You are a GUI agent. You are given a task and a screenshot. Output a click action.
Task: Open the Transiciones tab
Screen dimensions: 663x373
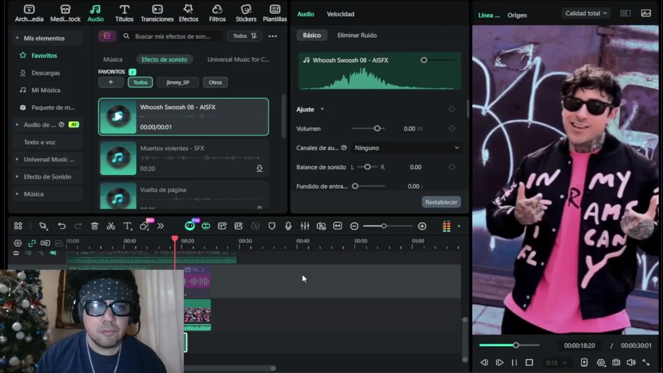coord(157,13)
